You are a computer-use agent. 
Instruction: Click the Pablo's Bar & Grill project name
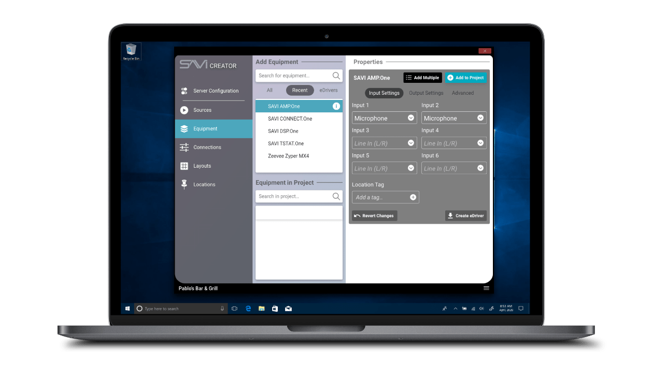pos(198,288)
